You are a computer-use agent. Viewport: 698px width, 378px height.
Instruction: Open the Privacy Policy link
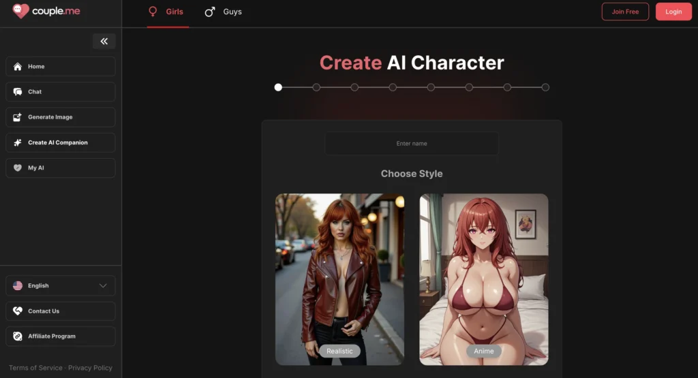click(90, 368)
